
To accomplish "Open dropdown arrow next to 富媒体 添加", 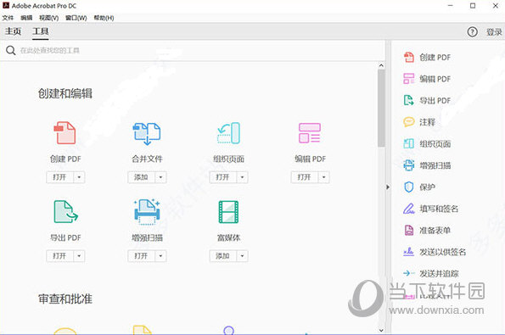I will click(x=242, y=256).
